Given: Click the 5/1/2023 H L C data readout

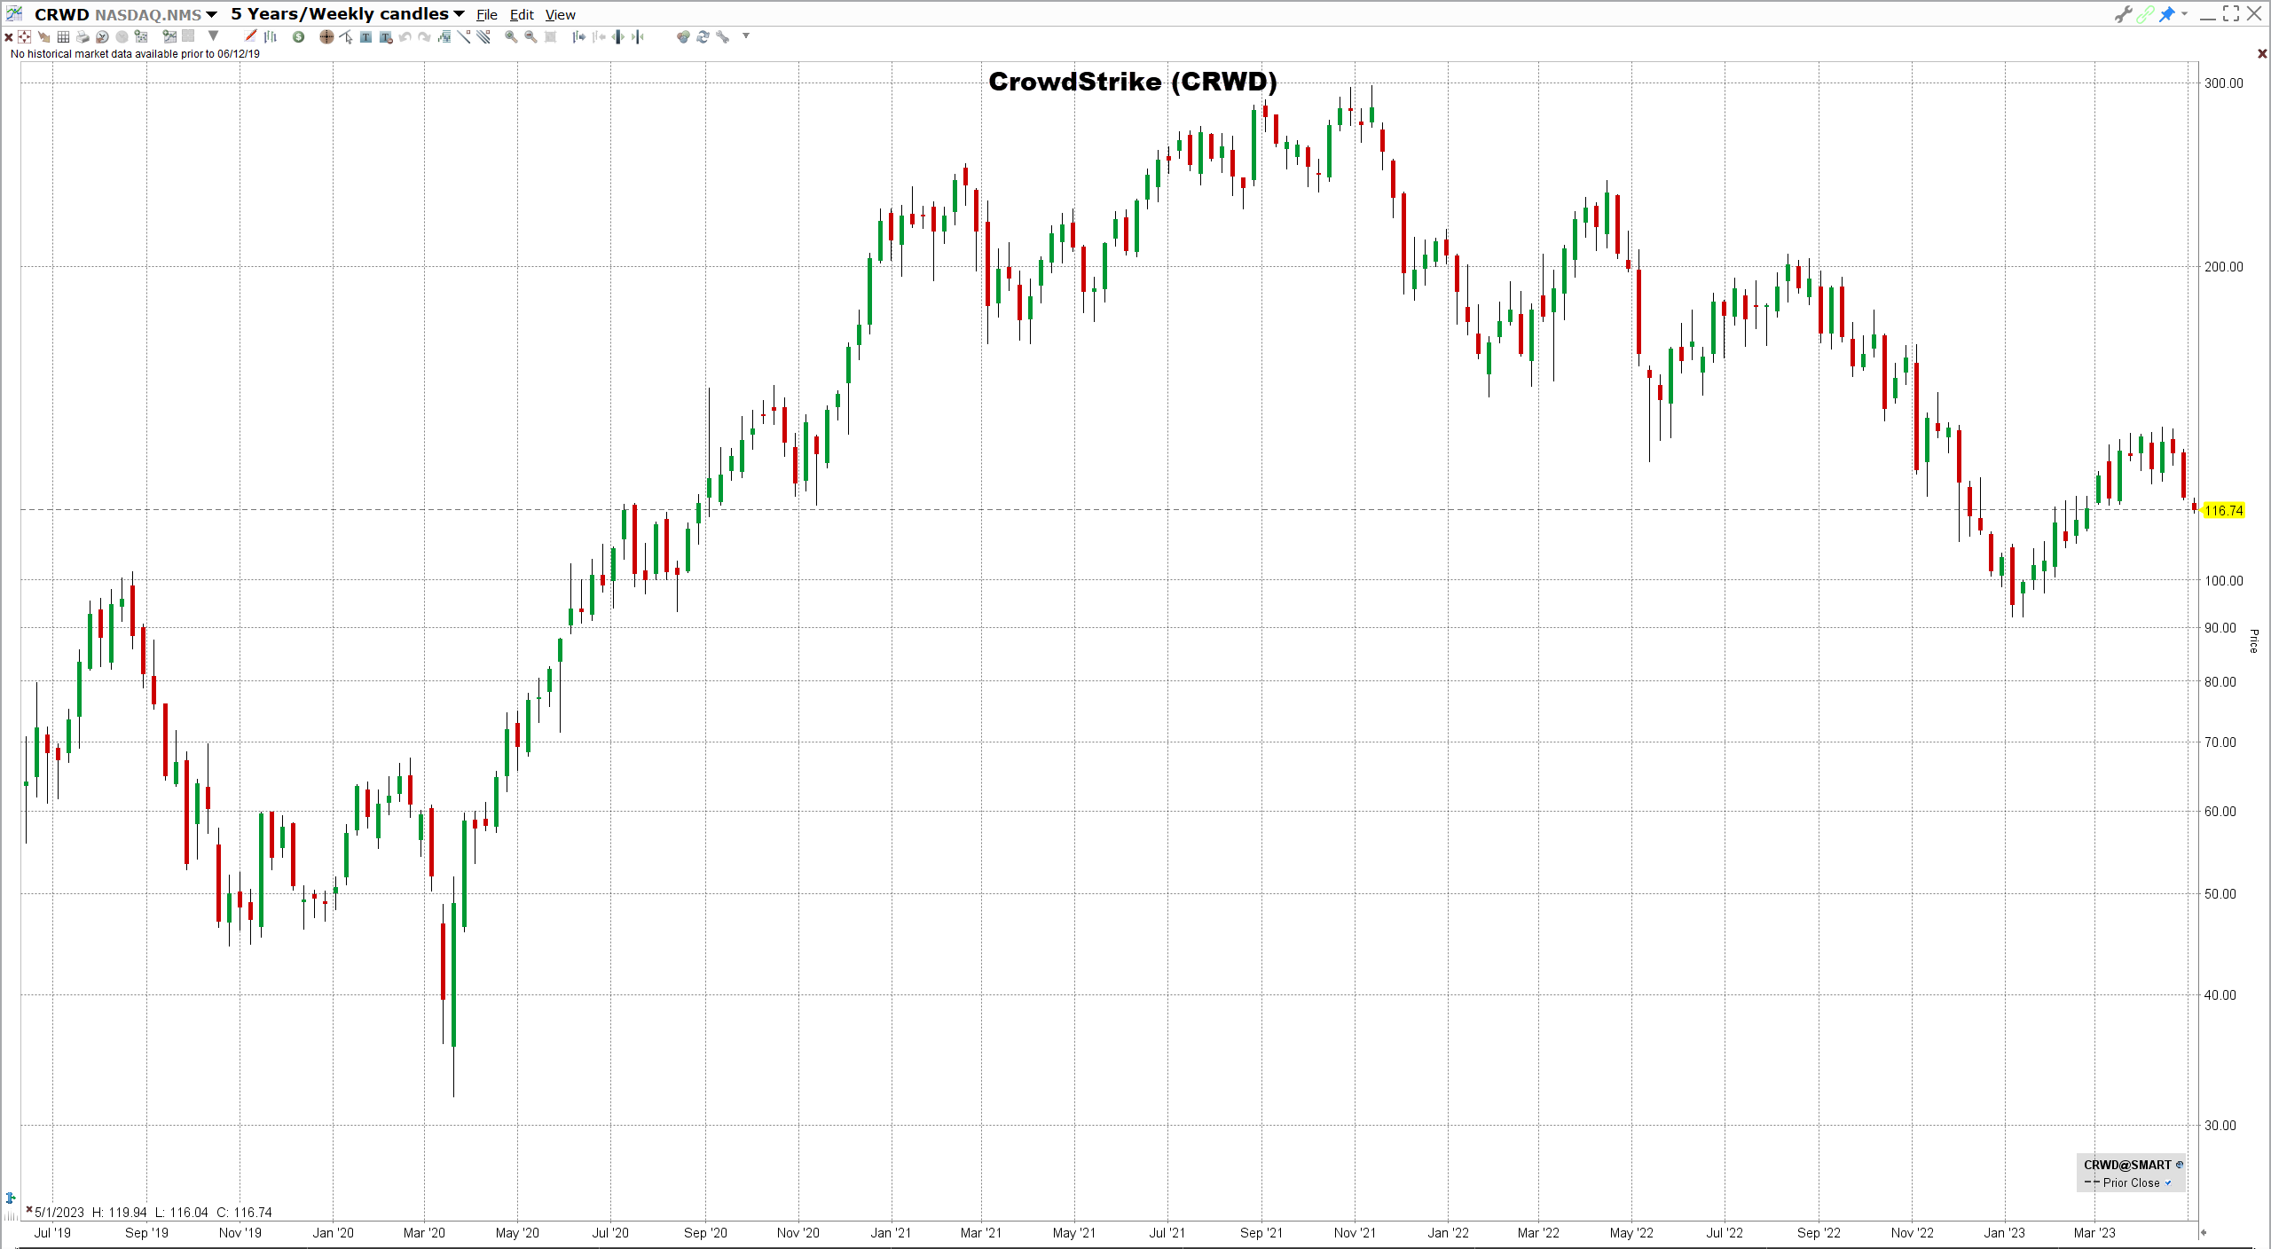Looking at the screenshot, I should tap(153, 1212).
